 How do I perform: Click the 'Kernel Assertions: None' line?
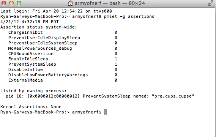(31, 107)
